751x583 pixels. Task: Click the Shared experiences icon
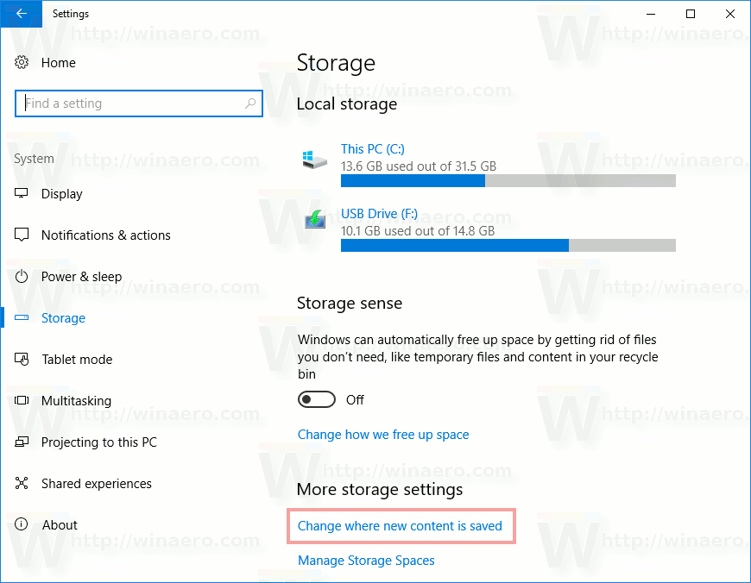(22, 484)
